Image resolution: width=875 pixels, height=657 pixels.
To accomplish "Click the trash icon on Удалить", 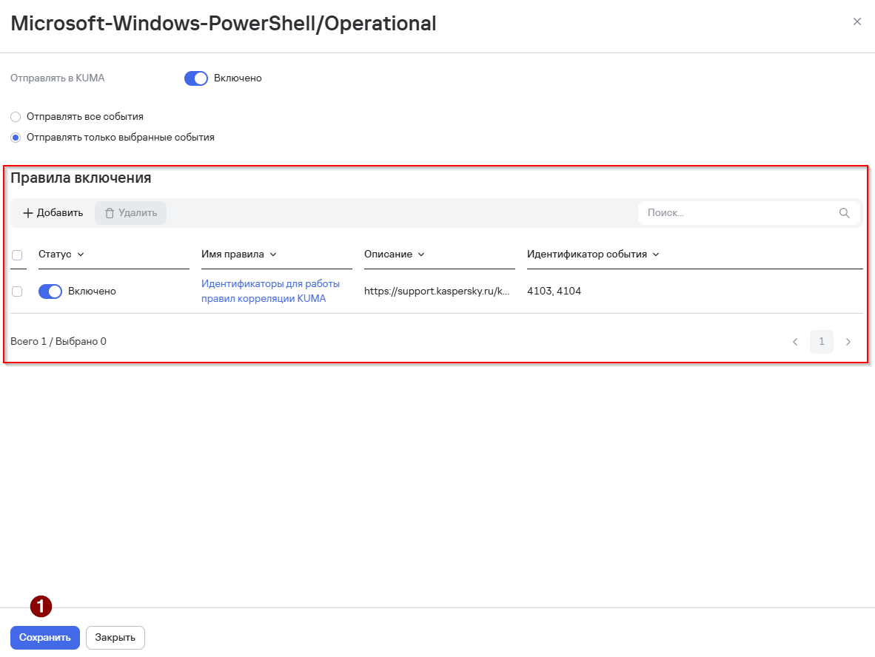I will click(x=110, y=213).
